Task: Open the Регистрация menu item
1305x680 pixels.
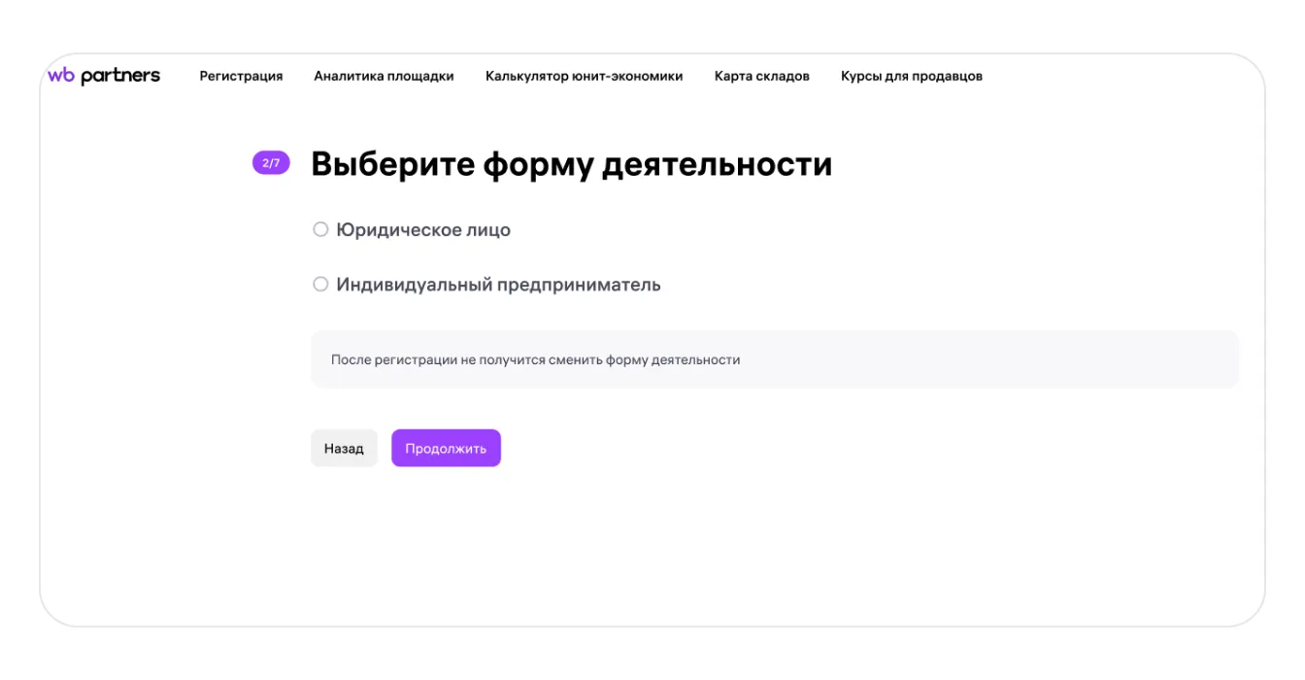Action: [241, 76]
